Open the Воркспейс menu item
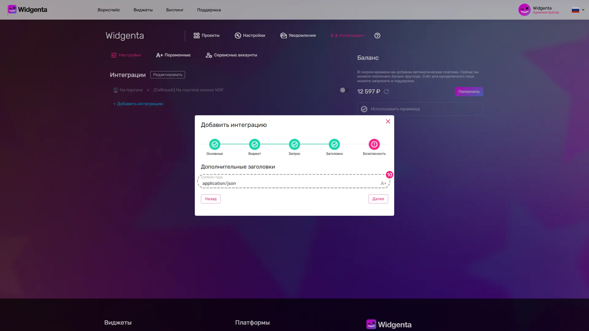Viewport: 589px width, 331px height. pyautogui.click(x=109, y=10)
